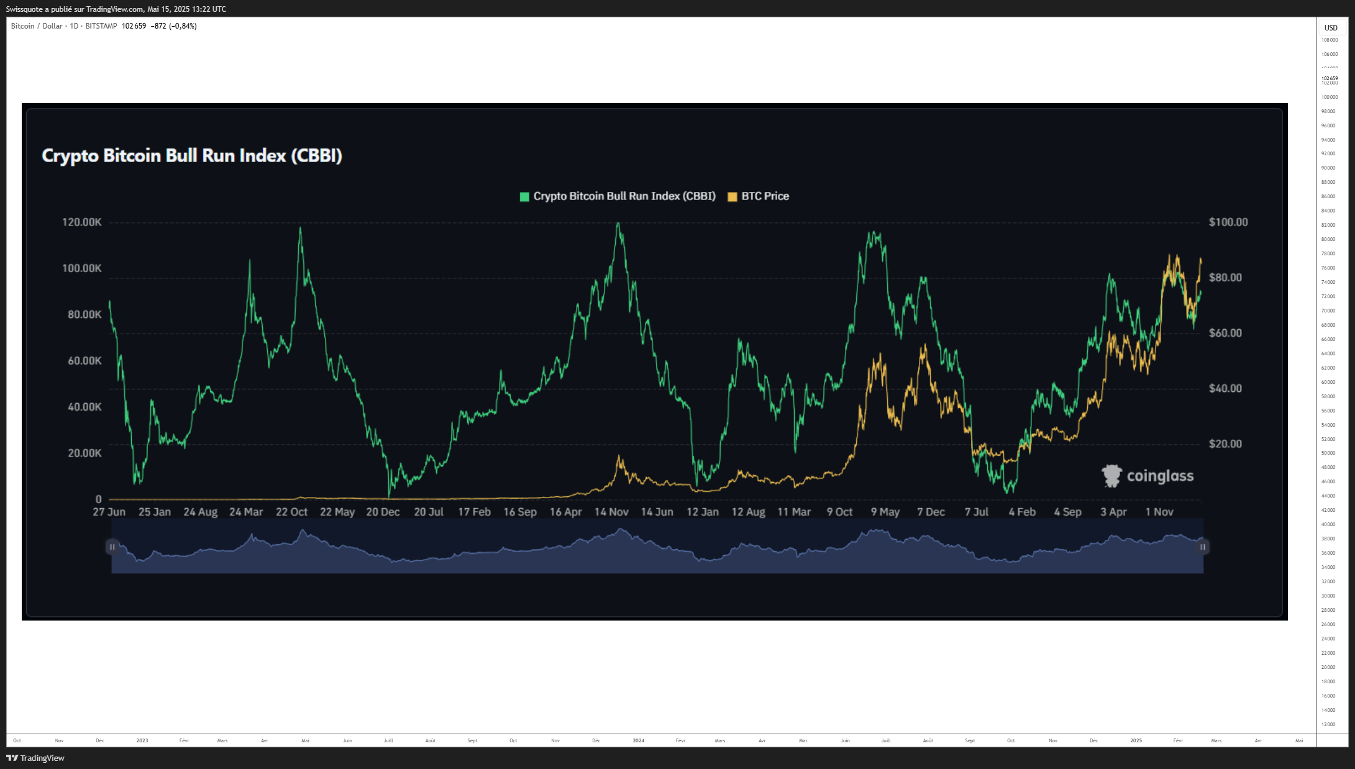Image resolution: width=1355 pixels, height=769 pixels.
Task: Click the 12 Jan date label
Action: 703,512
